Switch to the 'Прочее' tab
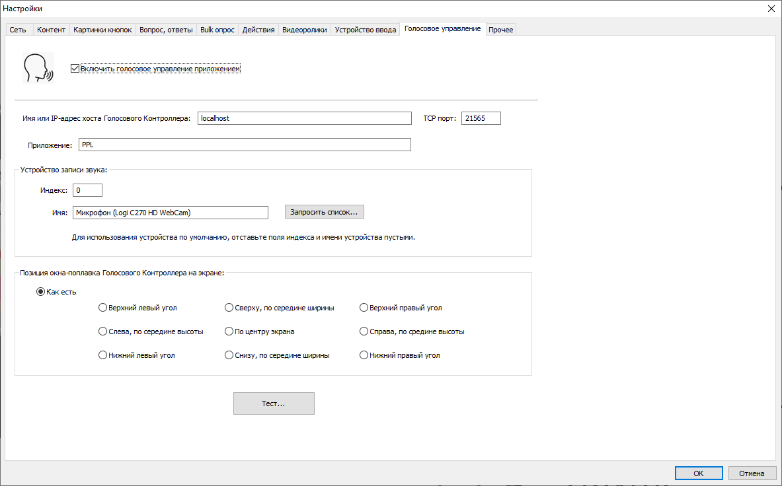782x486 pixels. pyautogui.click(x=500, y=30)
